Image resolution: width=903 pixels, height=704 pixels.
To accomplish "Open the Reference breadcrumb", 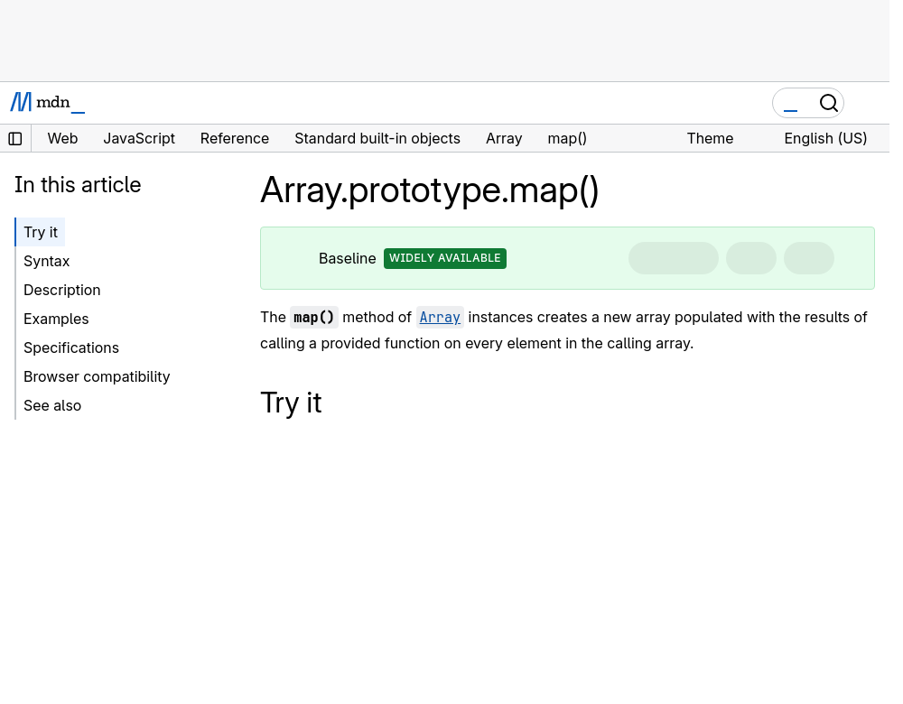I will [x=235, y=139].
